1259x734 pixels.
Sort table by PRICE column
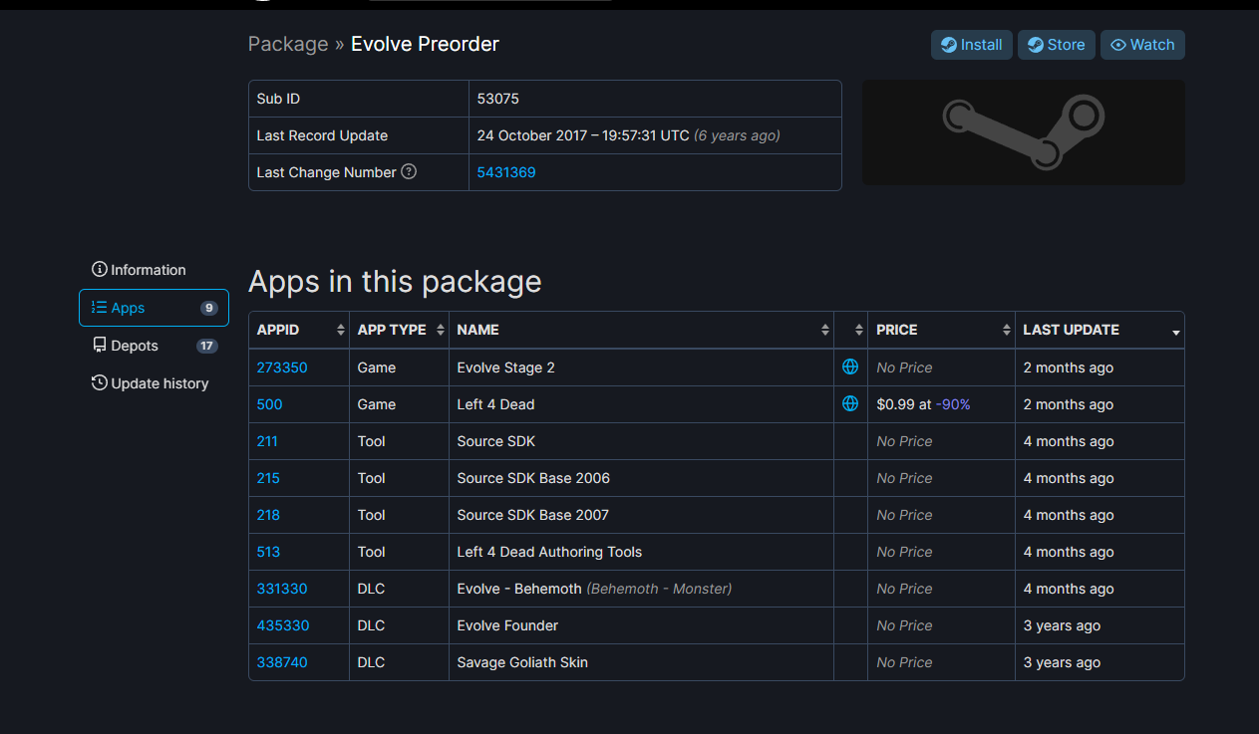click(x=941, y=330)
